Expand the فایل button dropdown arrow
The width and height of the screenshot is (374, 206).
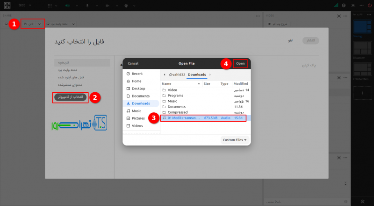point(39,24)
